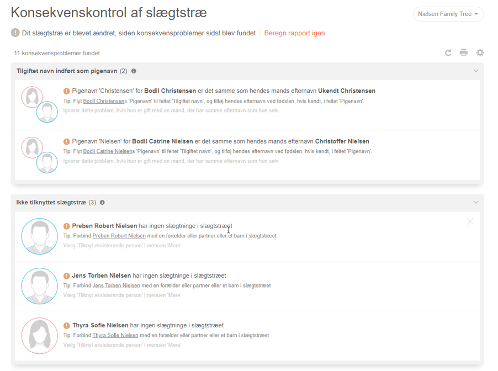Viewport: 498px width, 371px height.
Task: Collapse the 'Ikke tilknyttet slægtstræ' section
Action: [476, 203]
